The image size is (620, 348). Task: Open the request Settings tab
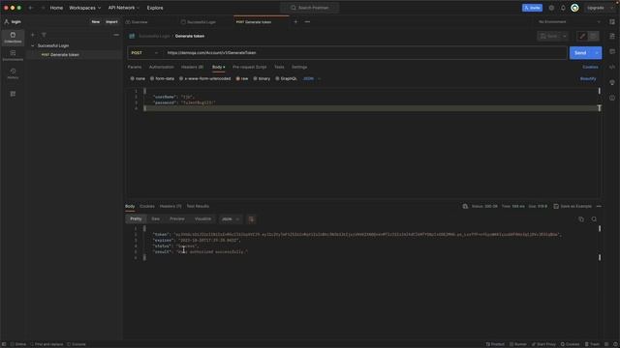[299, 67]
